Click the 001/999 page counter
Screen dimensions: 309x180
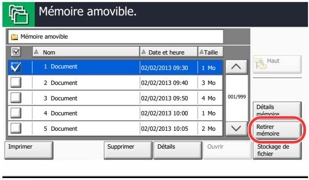point(237,97)
